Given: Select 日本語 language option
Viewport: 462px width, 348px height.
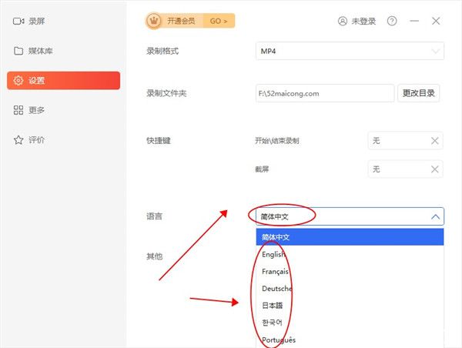Looking at the screenshot, I should pyautogui.click(x=274, y=306).
